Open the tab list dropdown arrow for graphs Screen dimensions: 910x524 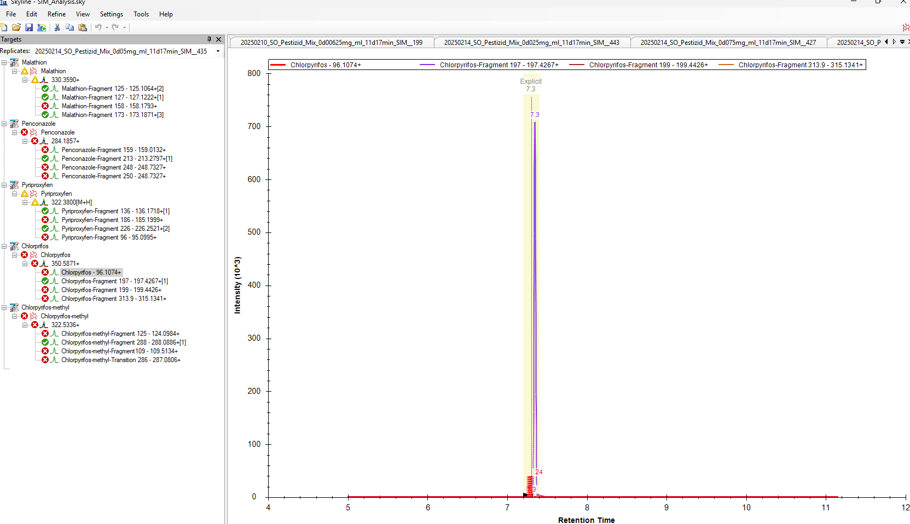(902, 42)
